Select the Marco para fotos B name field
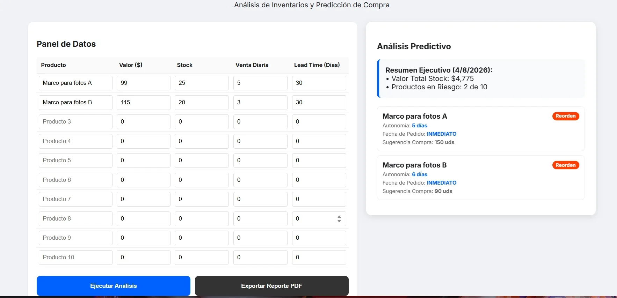The width and height of the screenshot is (617, 298). coord(75,103)
